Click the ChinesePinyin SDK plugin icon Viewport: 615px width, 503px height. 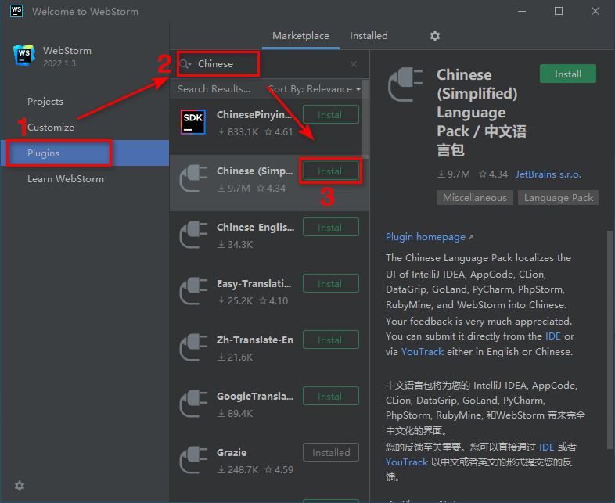coord(193,122)
